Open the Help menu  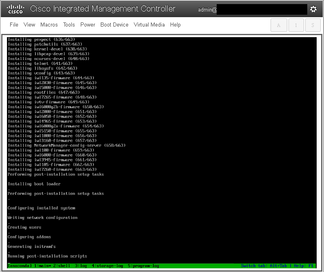(x=175, y=25)
